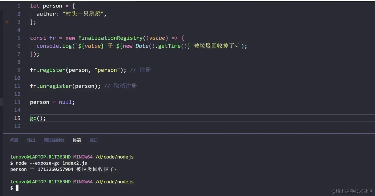Image resolution: width=375 pixels, height=196 pixels.
Task: Click the terminal command node --expose-gc index2.js
Action: point(51,163)
